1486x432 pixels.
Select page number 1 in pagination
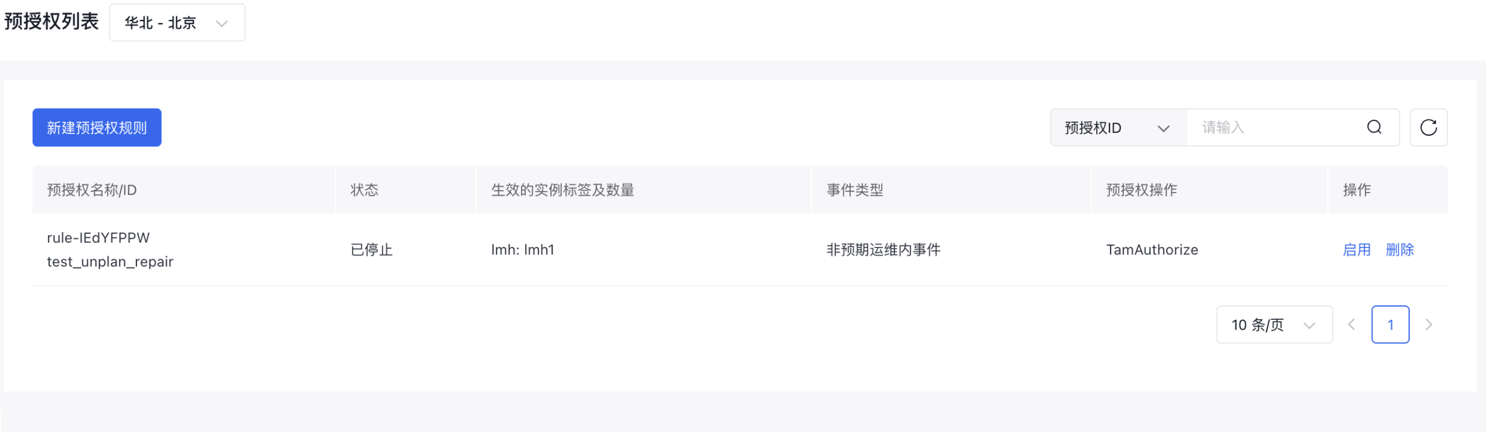1390,325
